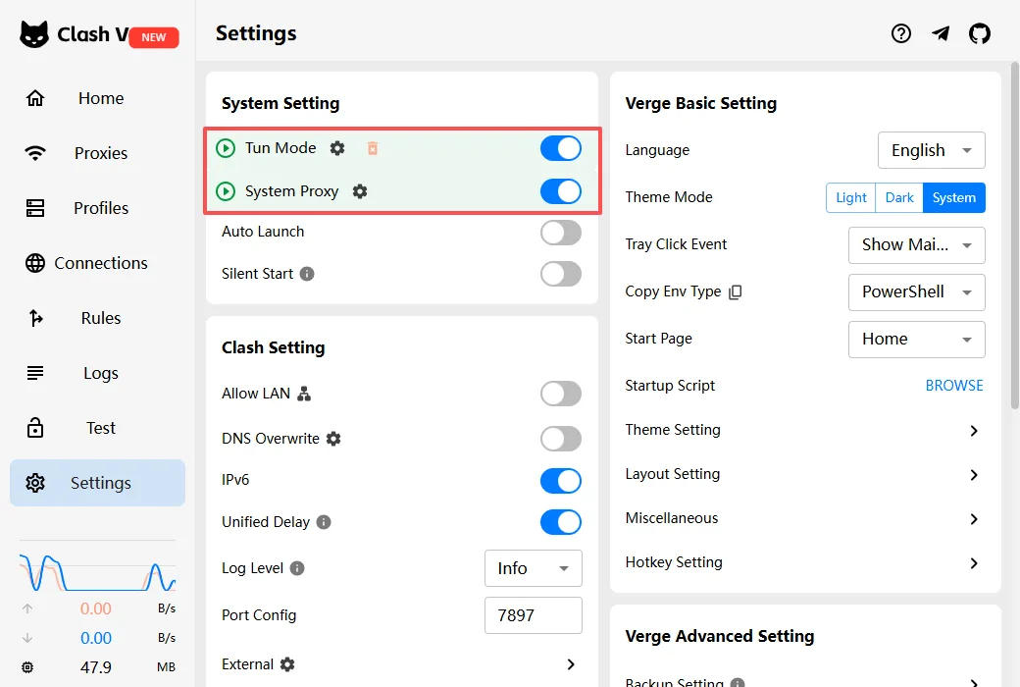Click the Tun Mode green status icon

[x=226, y=148]
